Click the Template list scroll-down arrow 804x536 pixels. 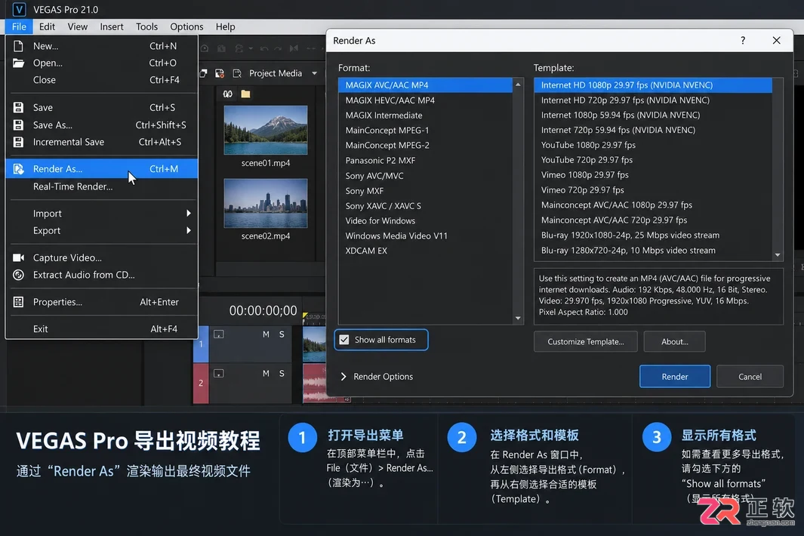click(x=778, y=255)
